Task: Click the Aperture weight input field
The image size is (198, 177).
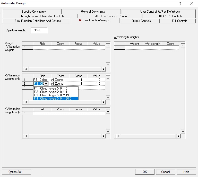Action: click(x=39, y=30)
